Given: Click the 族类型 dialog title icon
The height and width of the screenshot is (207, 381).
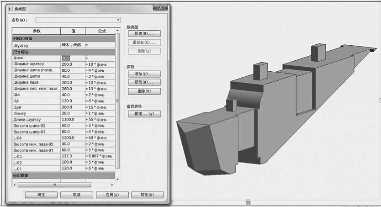Looking at the screenshot, I should [11, 9].
